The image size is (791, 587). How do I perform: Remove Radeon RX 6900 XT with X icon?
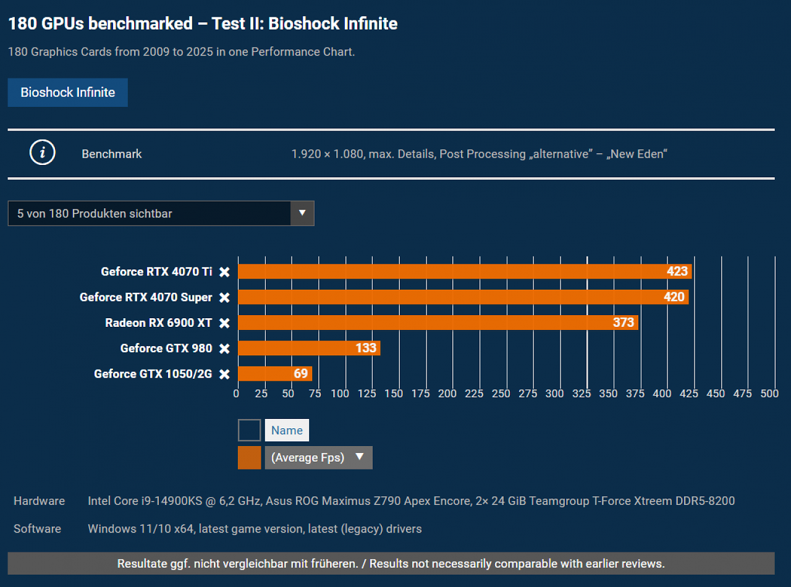point(224,323)
